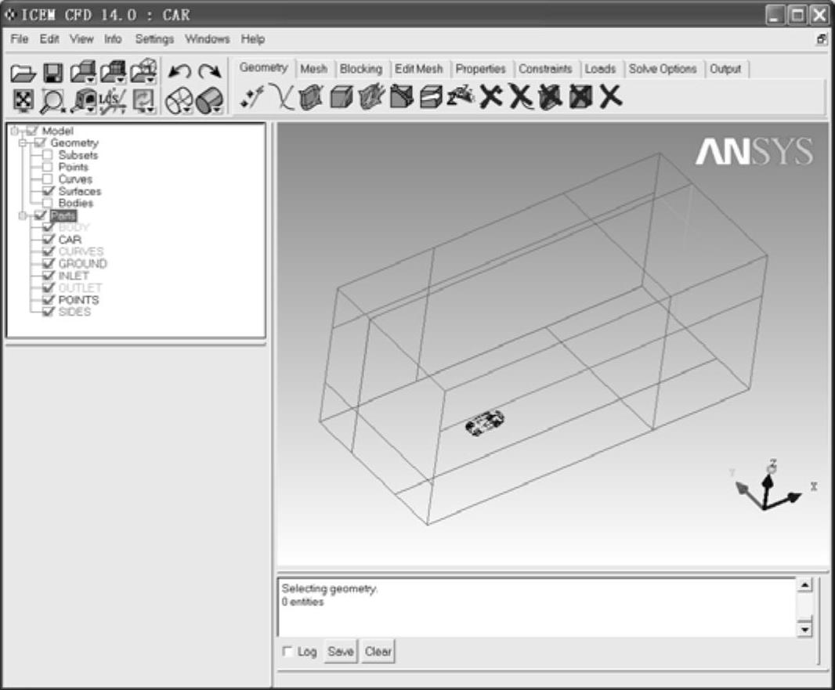Click the message window scroll up arrow
This screenshot has height=690, width=835.
tap(804, 586)
